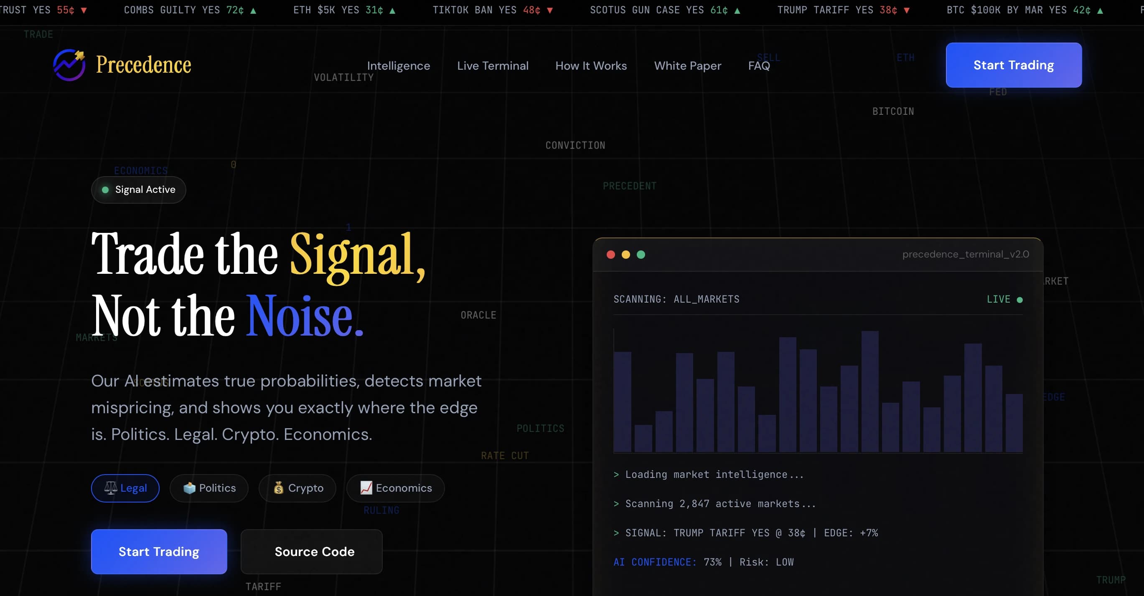Screen dimensions: 1144x596
Task: Select the Politics category filter
Action: (209, 488)
